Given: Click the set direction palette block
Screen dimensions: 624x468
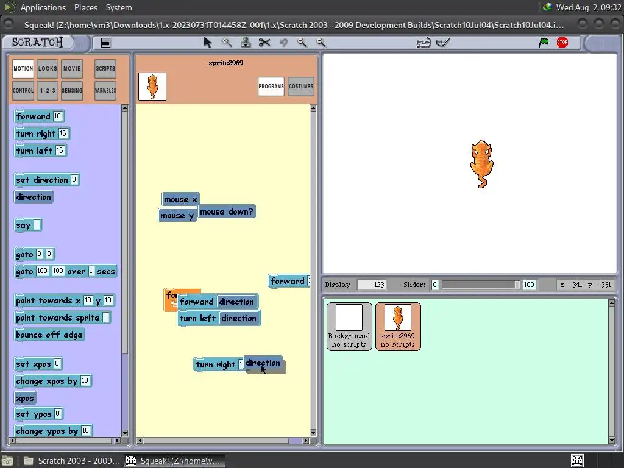Looking at the screenshot, I should click(46, 180).
